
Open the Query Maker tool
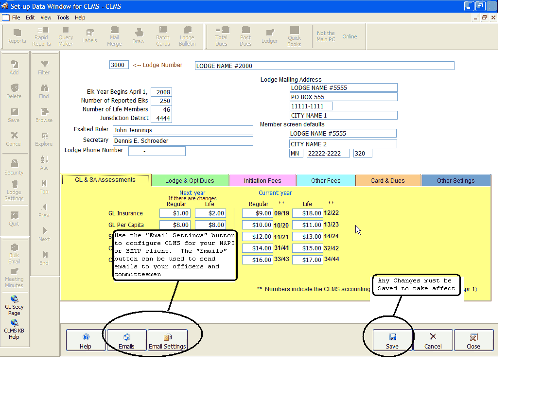click(66, 36)
